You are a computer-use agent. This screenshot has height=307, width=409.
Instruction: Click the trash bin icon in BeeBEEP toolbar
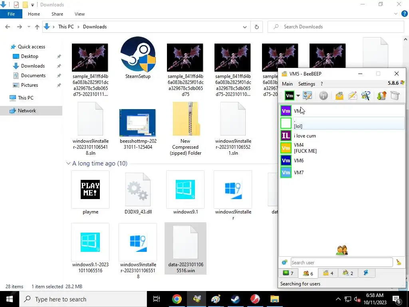point(395,96)
